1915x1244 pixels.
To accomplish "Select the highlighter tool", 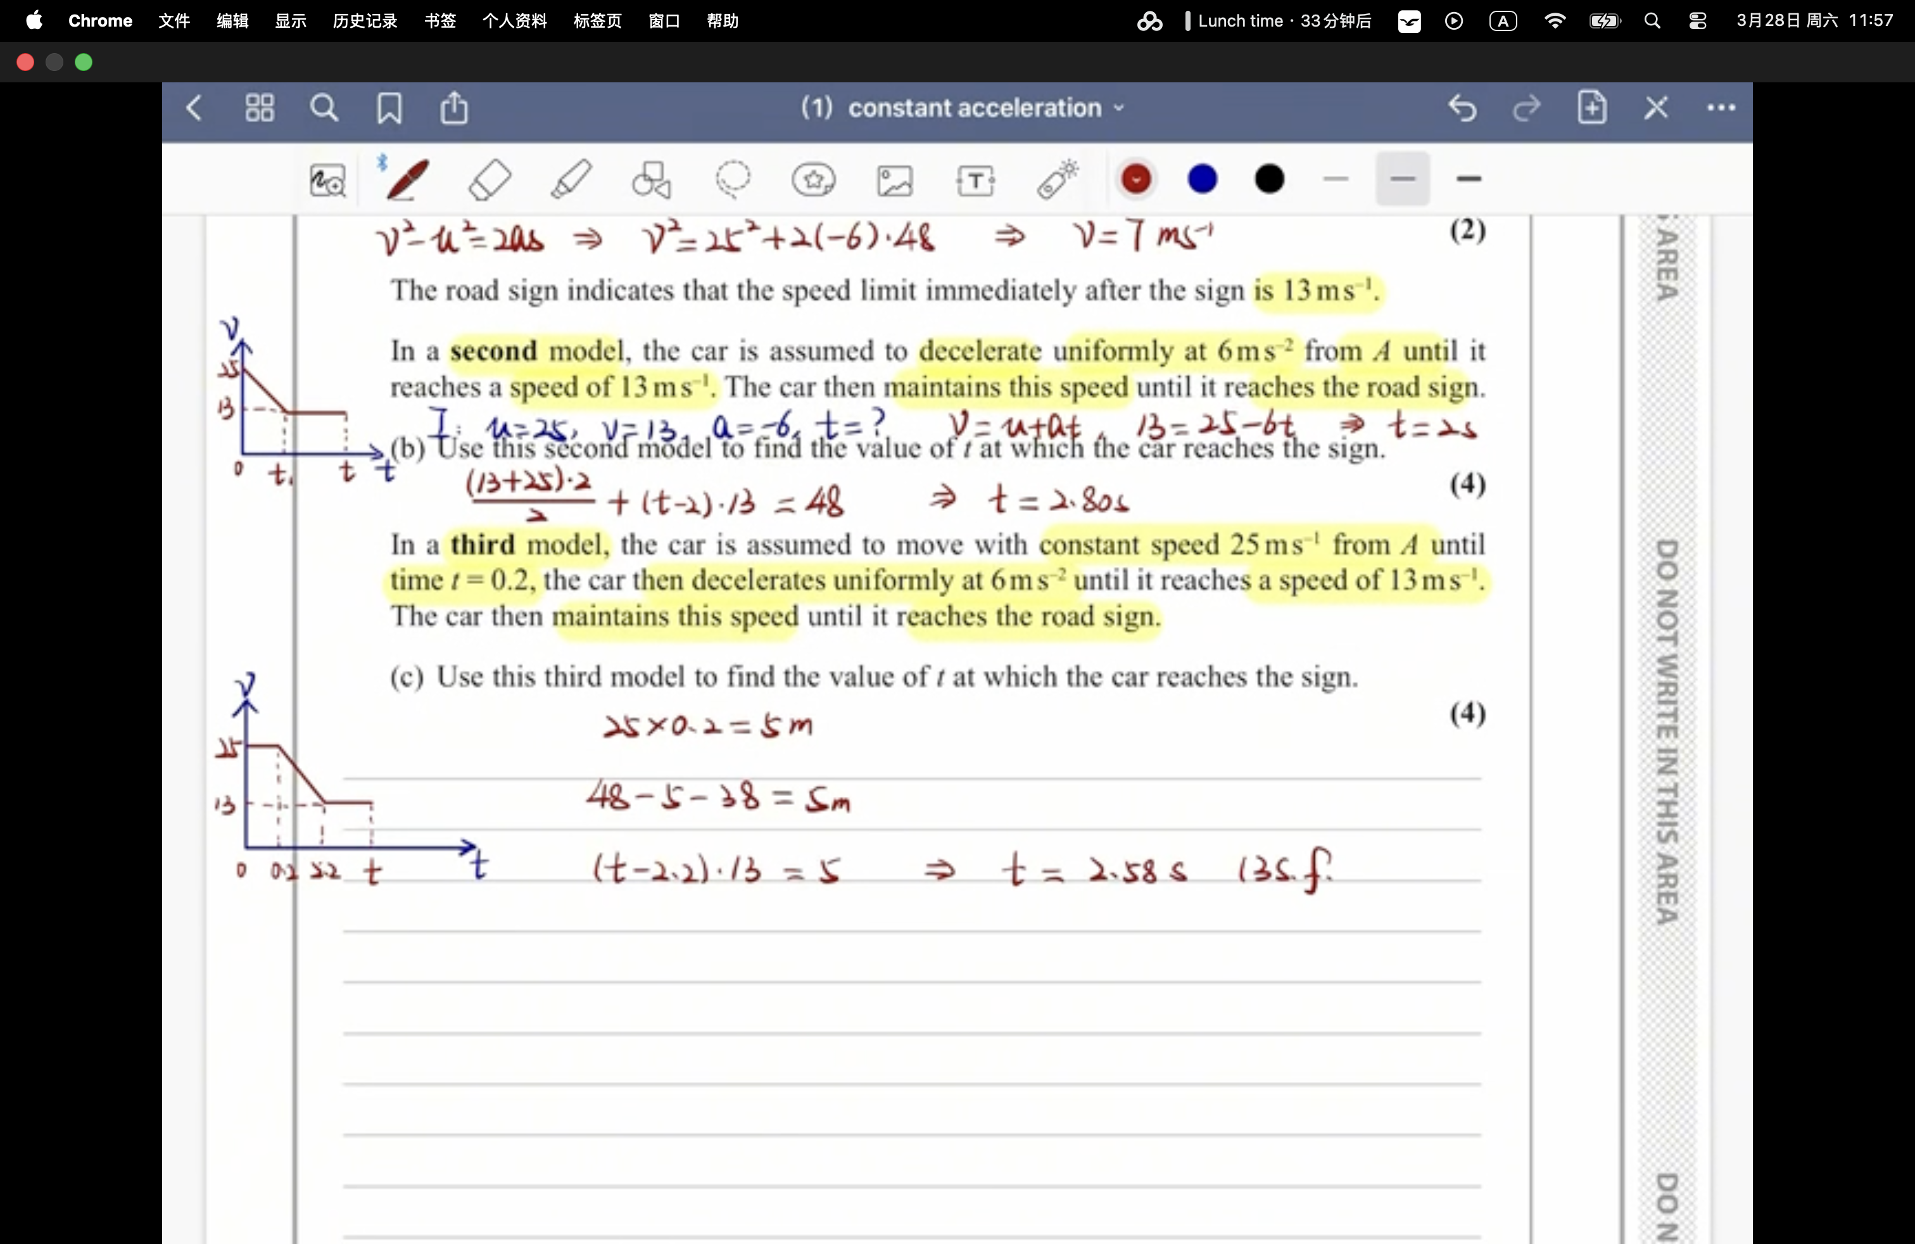I will coord(571,179).
